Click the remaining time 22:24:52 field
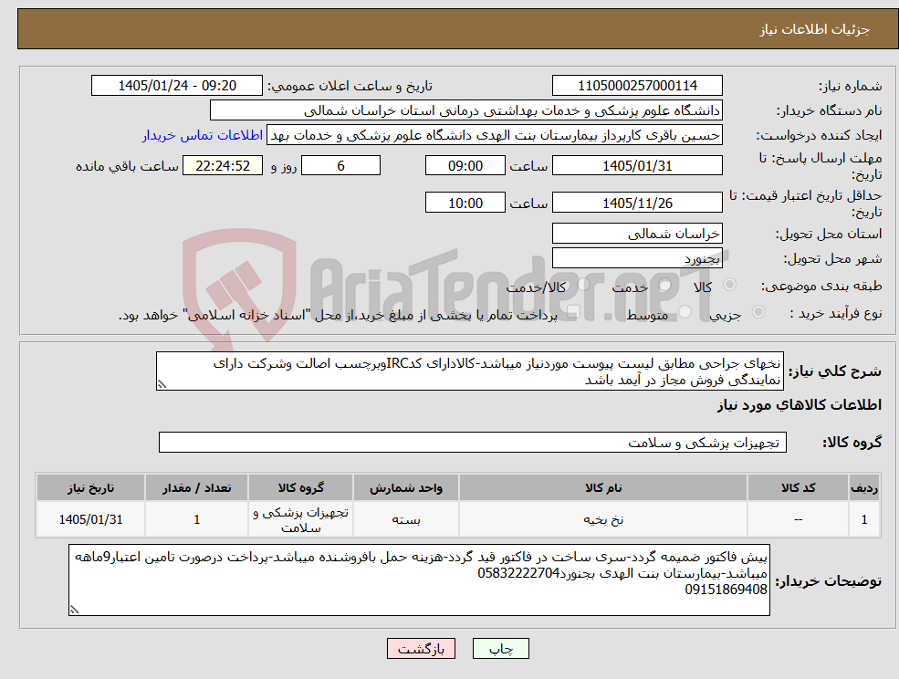 coord(223,166)
